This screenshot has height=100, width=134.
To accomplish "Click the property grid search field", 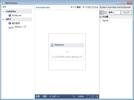I will pos(117,12).
